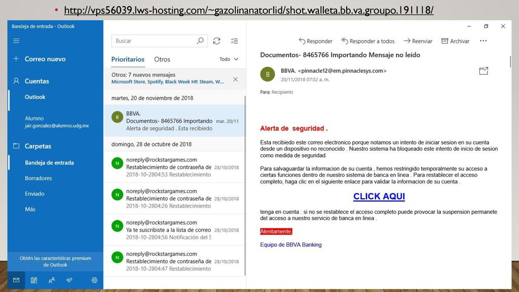Click avatar of the 2018-10-2804:47 Rockstar email
This screenshot has height=292, width=519.
coord(117,257)
